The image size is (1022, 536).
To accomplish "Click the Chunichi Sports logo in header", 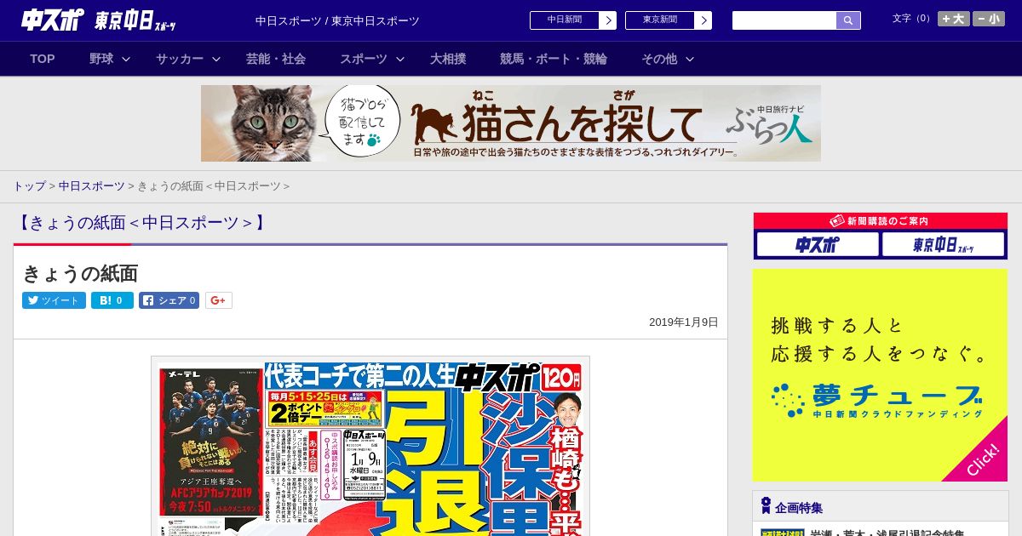I will point(53,20).
